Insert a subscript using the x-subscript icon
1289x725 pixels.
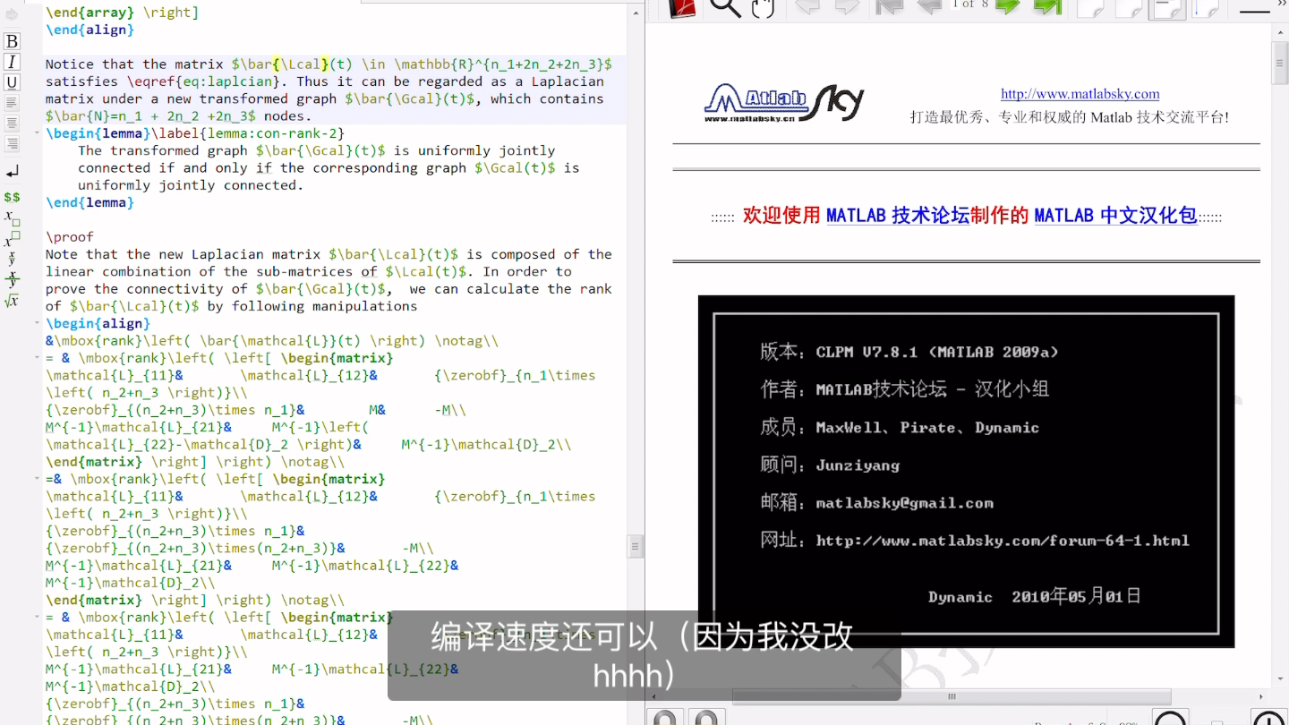[12, 217]
